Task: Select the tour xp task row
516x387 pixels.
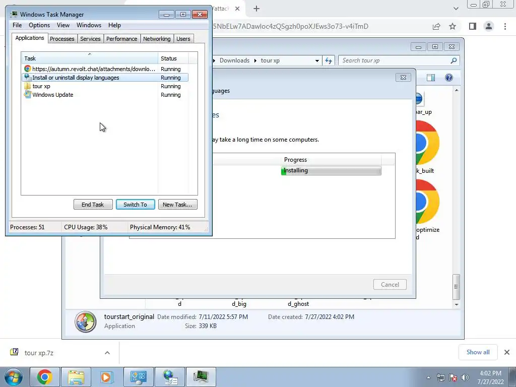Action: [x=105, y=86]
